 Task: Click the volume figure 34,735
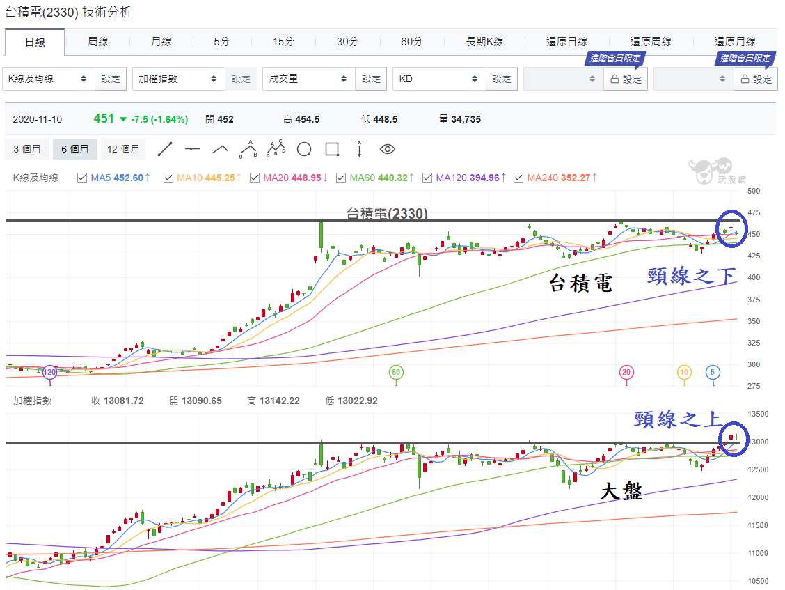point(466,119)
